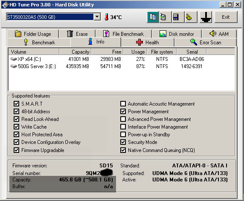Click the save floppy disk icon
244x201 pixels.
point(178,17)
